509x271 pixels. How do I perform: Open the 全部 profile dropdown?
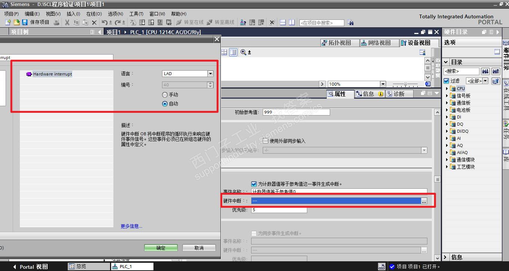click(485, 81)
